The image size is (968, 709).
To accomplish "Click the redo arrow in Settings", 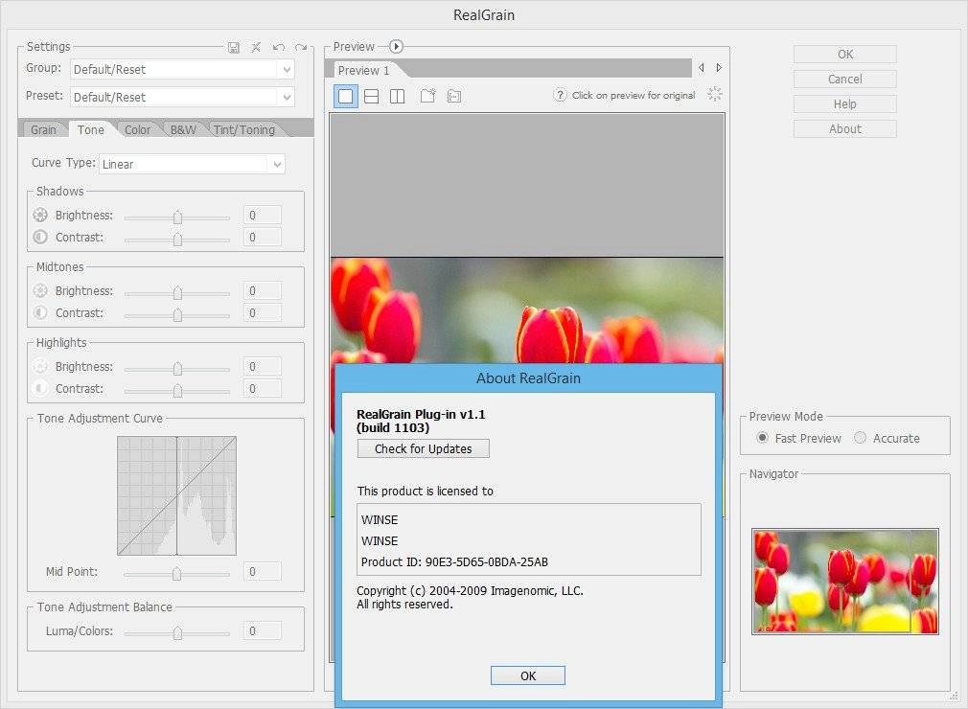I will [x=301, y=48].
